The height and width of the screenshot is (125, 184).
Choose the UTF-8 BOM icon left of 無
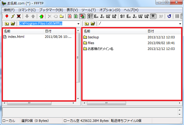click(147, 16)
